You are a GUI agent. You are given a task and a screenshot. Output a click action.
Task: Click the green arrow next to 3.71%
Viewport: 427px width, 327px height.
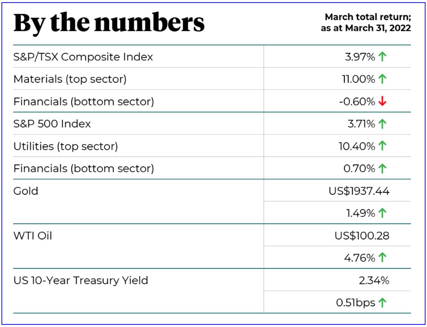[382, 124]
